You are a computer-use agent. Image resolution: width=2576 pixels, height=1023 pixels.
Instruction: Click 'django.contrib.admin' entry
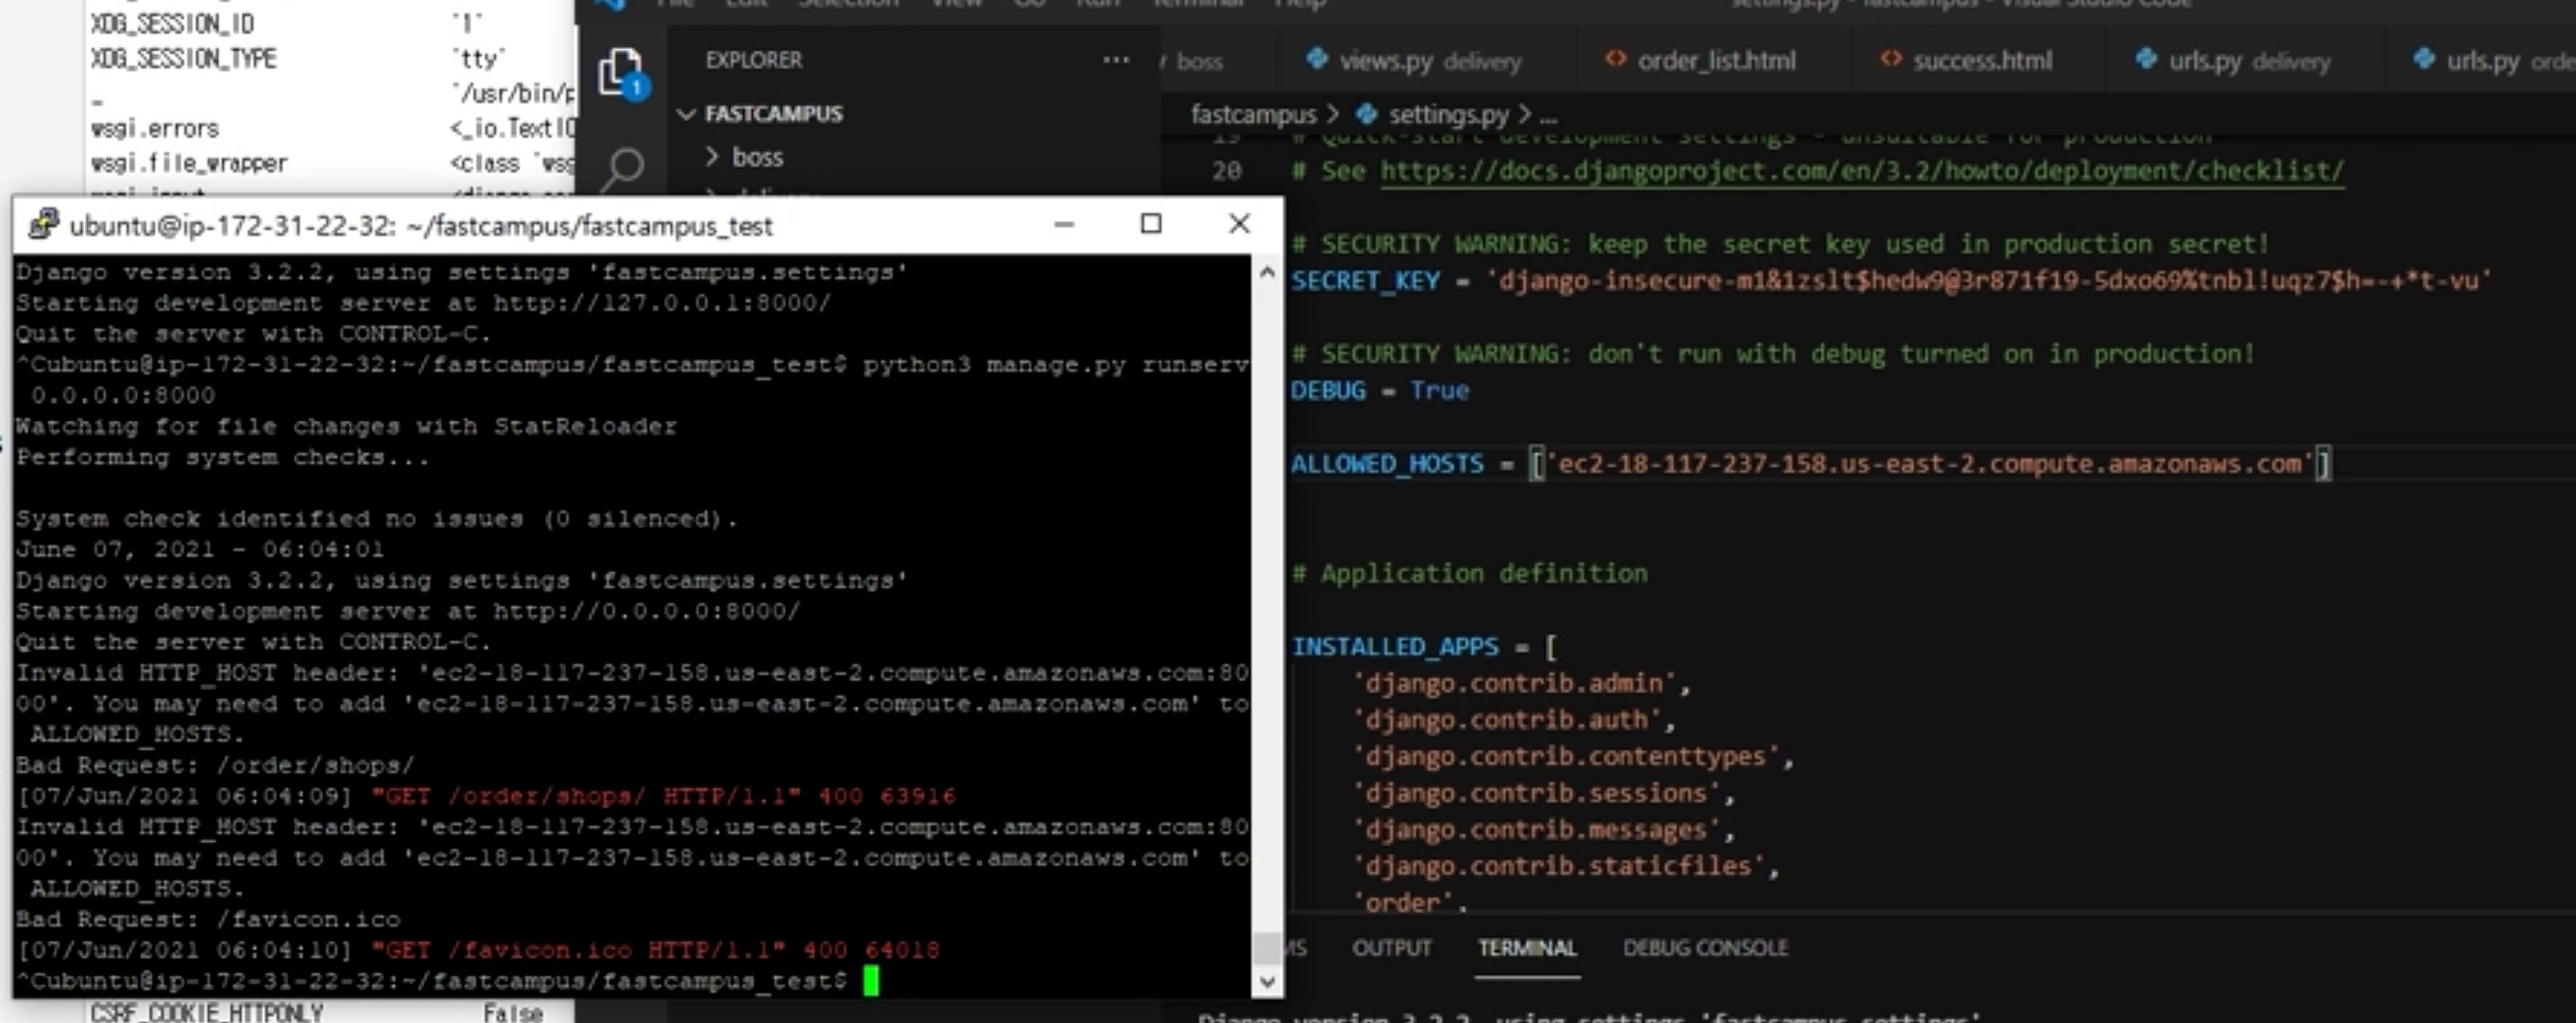point(1514,684)
